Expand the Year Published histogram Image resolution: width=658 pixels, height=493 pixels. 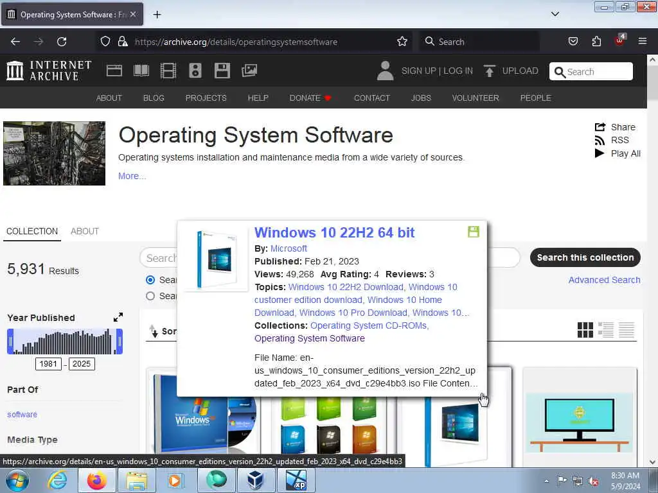pos(118,317)
